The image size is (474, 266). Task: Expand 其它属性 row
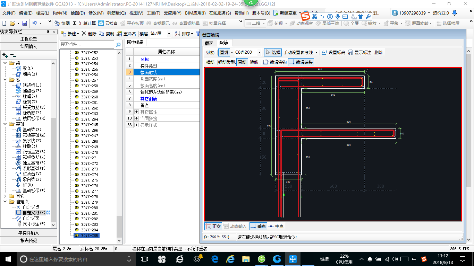click(137, 112)
